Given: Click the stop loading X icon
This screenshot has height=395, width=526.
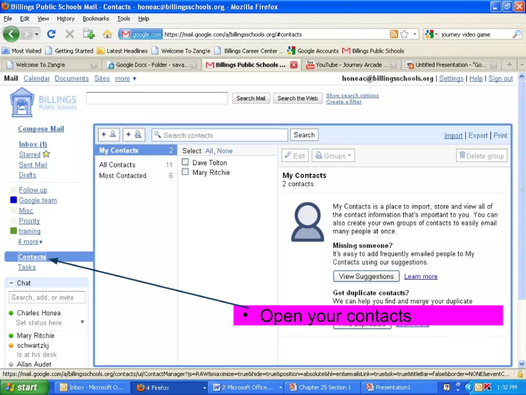Looking at the screenshot, I should 69,34.
